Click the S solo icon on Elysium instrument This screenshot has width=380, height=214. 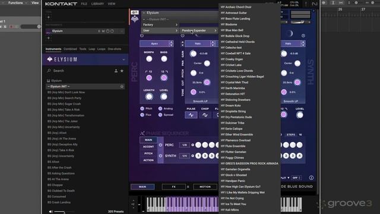pos(99,31)
